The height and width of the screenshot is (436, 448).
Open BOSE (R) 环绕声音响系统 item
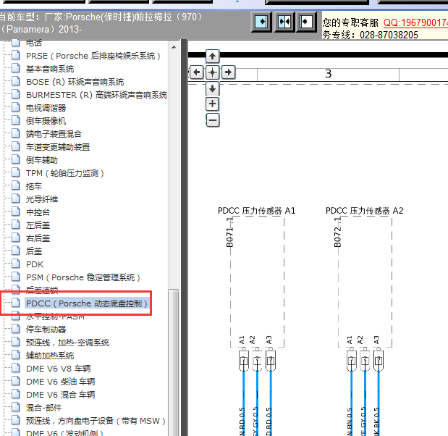click(75, 82)
